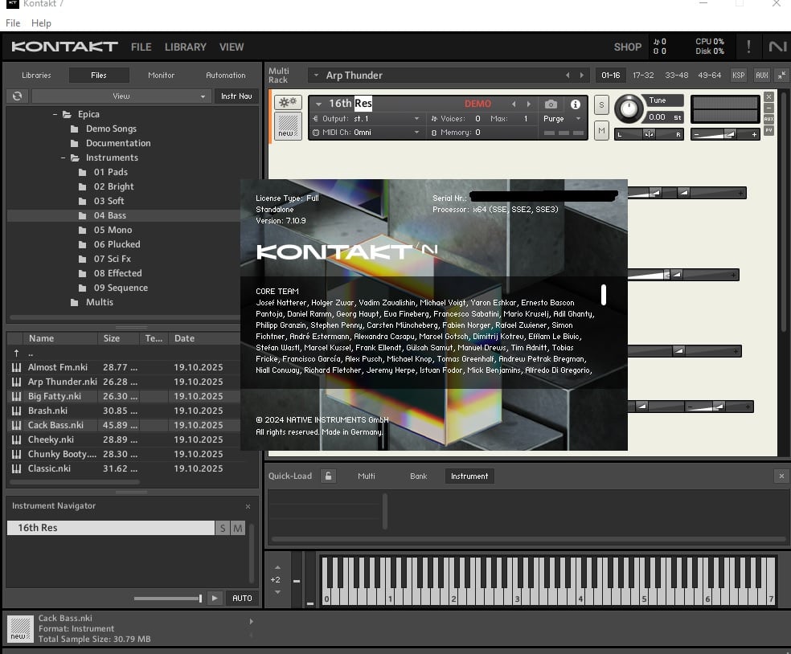791x654 pixels.
Task: Click the up-folder arrow in file list
Action: [x=16, y=353]
